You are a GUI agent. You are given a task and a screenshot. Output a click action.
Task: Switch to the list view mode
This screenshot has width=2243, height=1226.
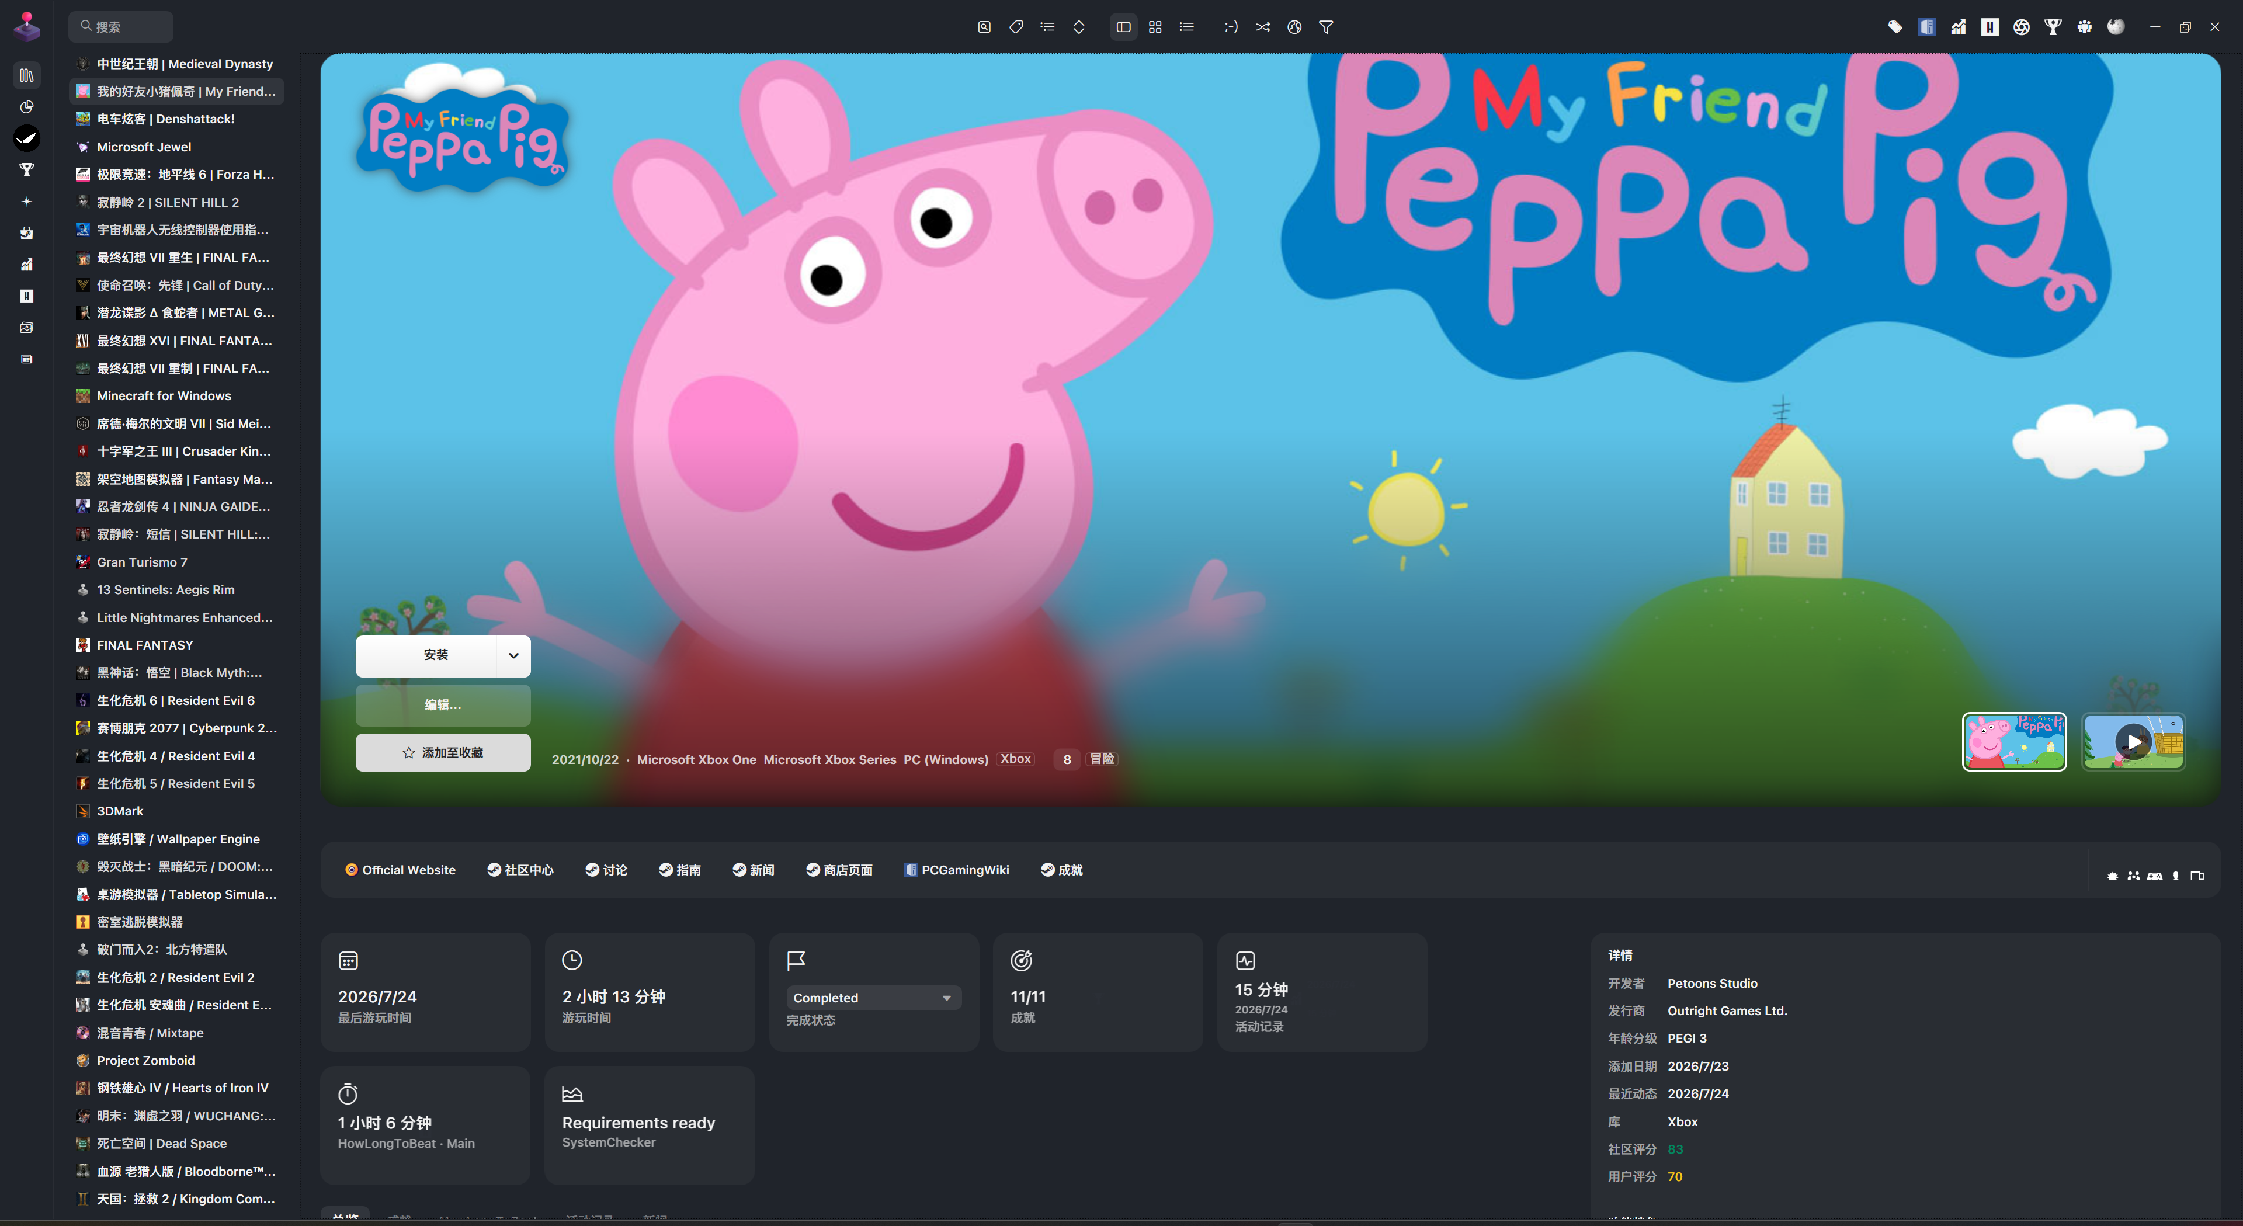coord(1187,27)
